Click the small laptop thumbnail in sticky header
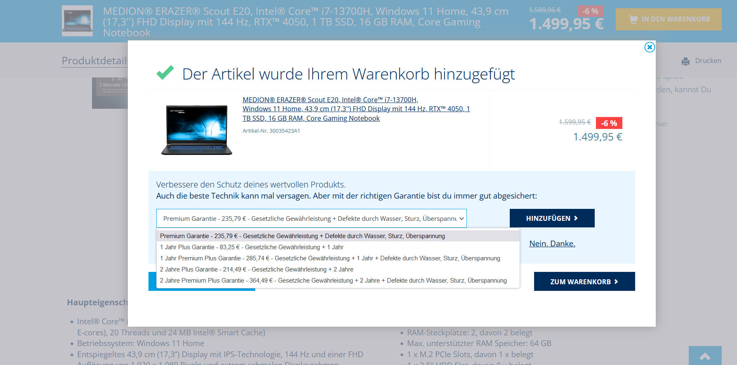Screen dimensions: 737x365 pyautogui.click(x=77, y=21)
